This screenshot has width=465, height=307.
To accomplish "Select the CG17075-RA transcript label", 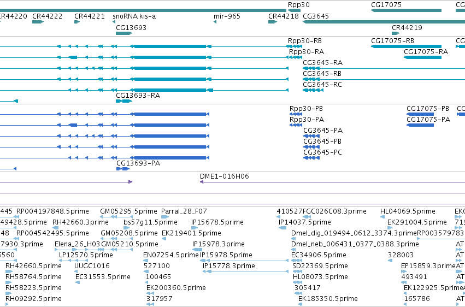I will tap(426, 51).
